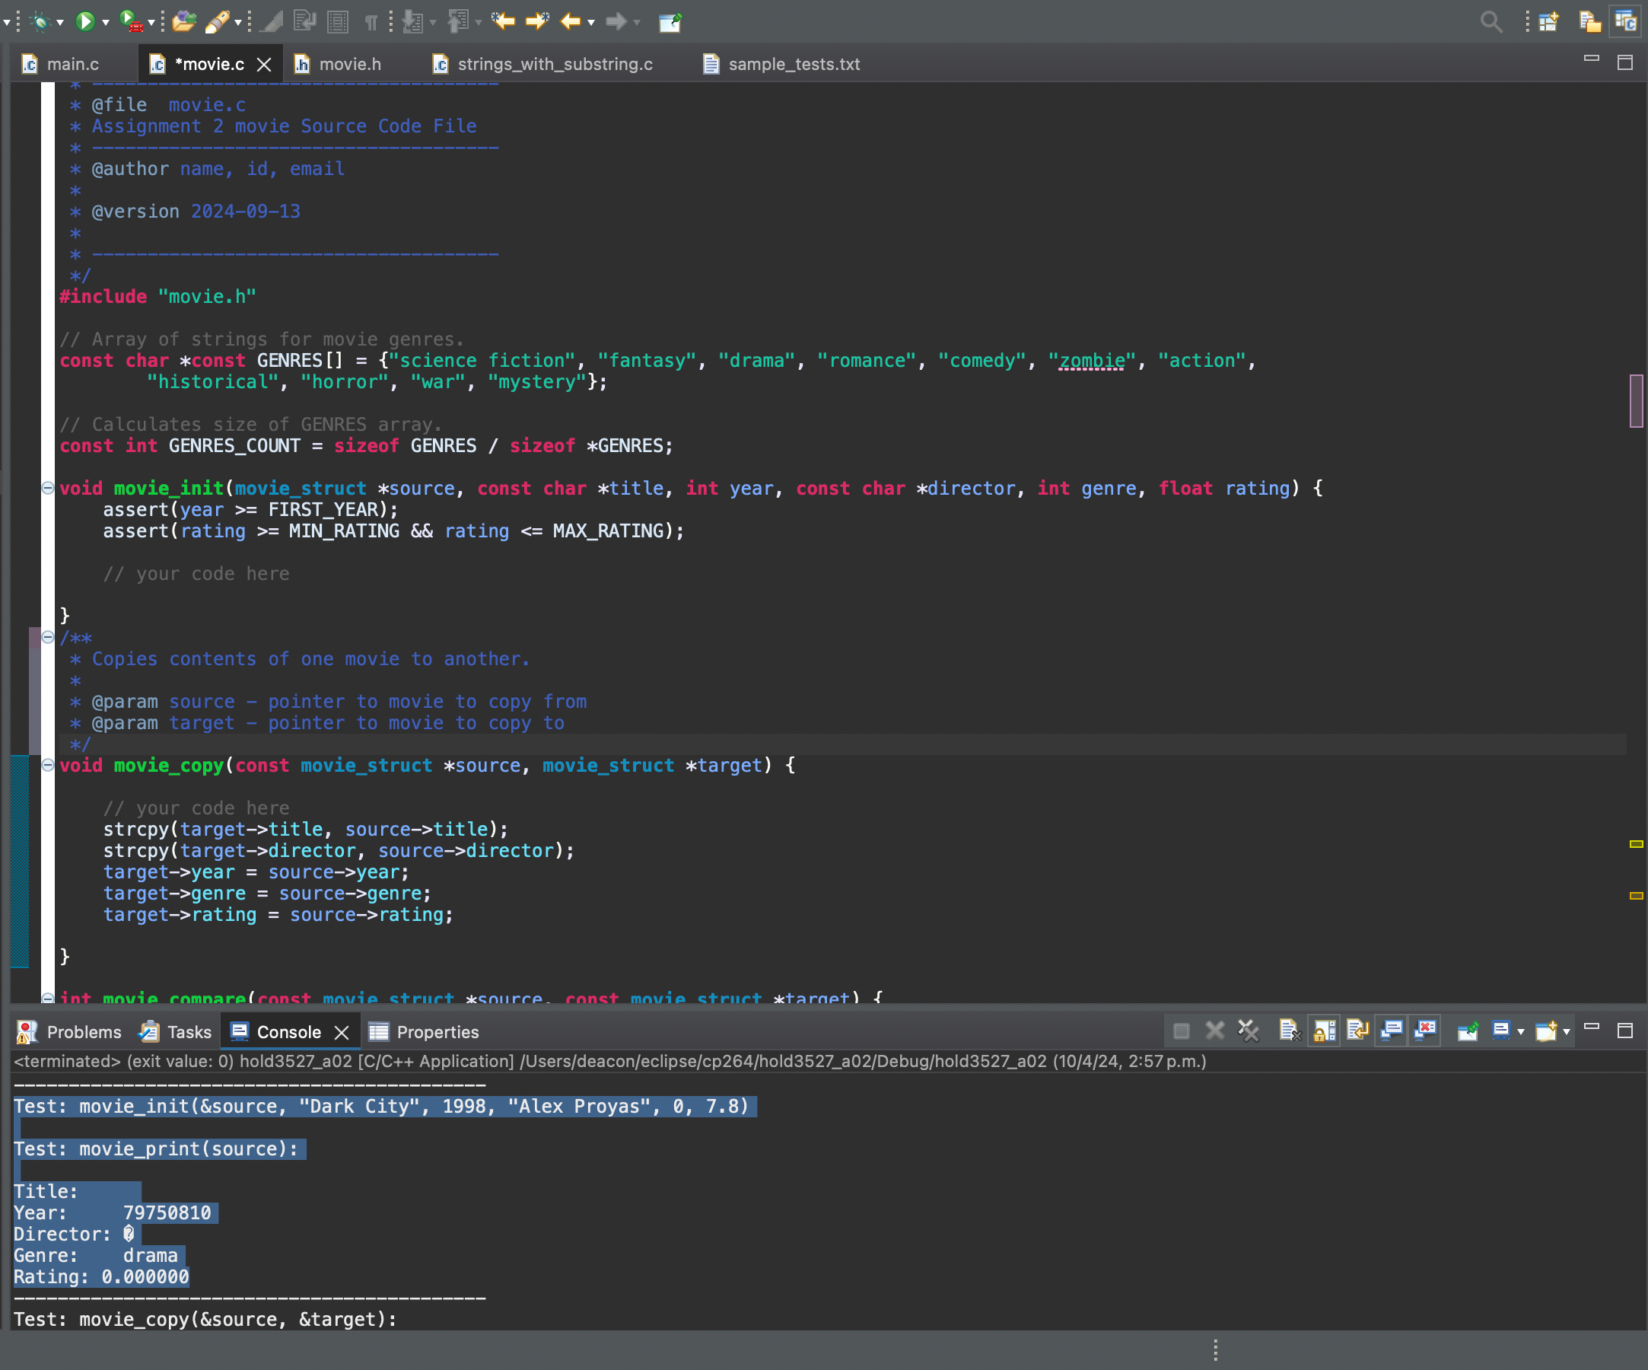
Task: Remove all terminated launches from Console
Action: (x=1249, y=1031)
